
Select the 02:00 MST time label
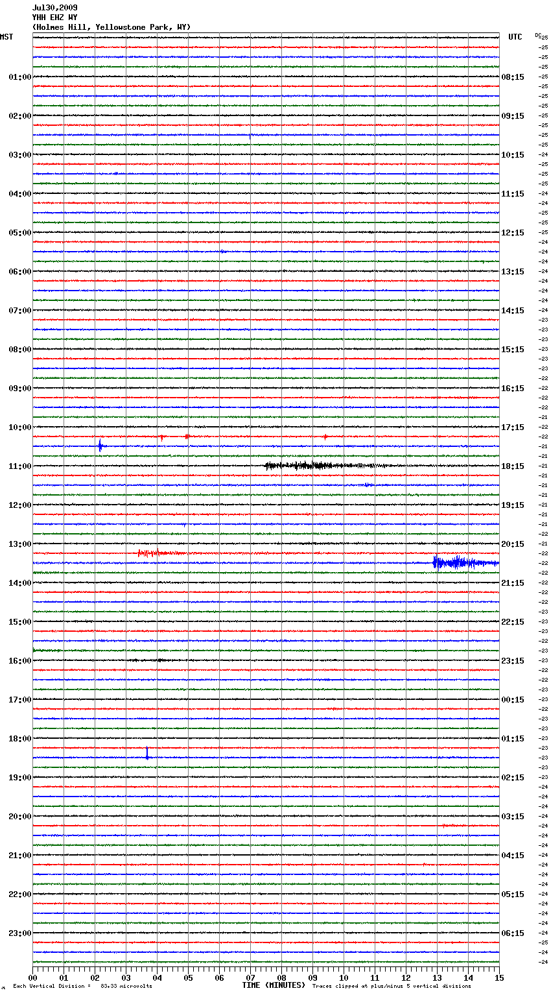point(20,116)
